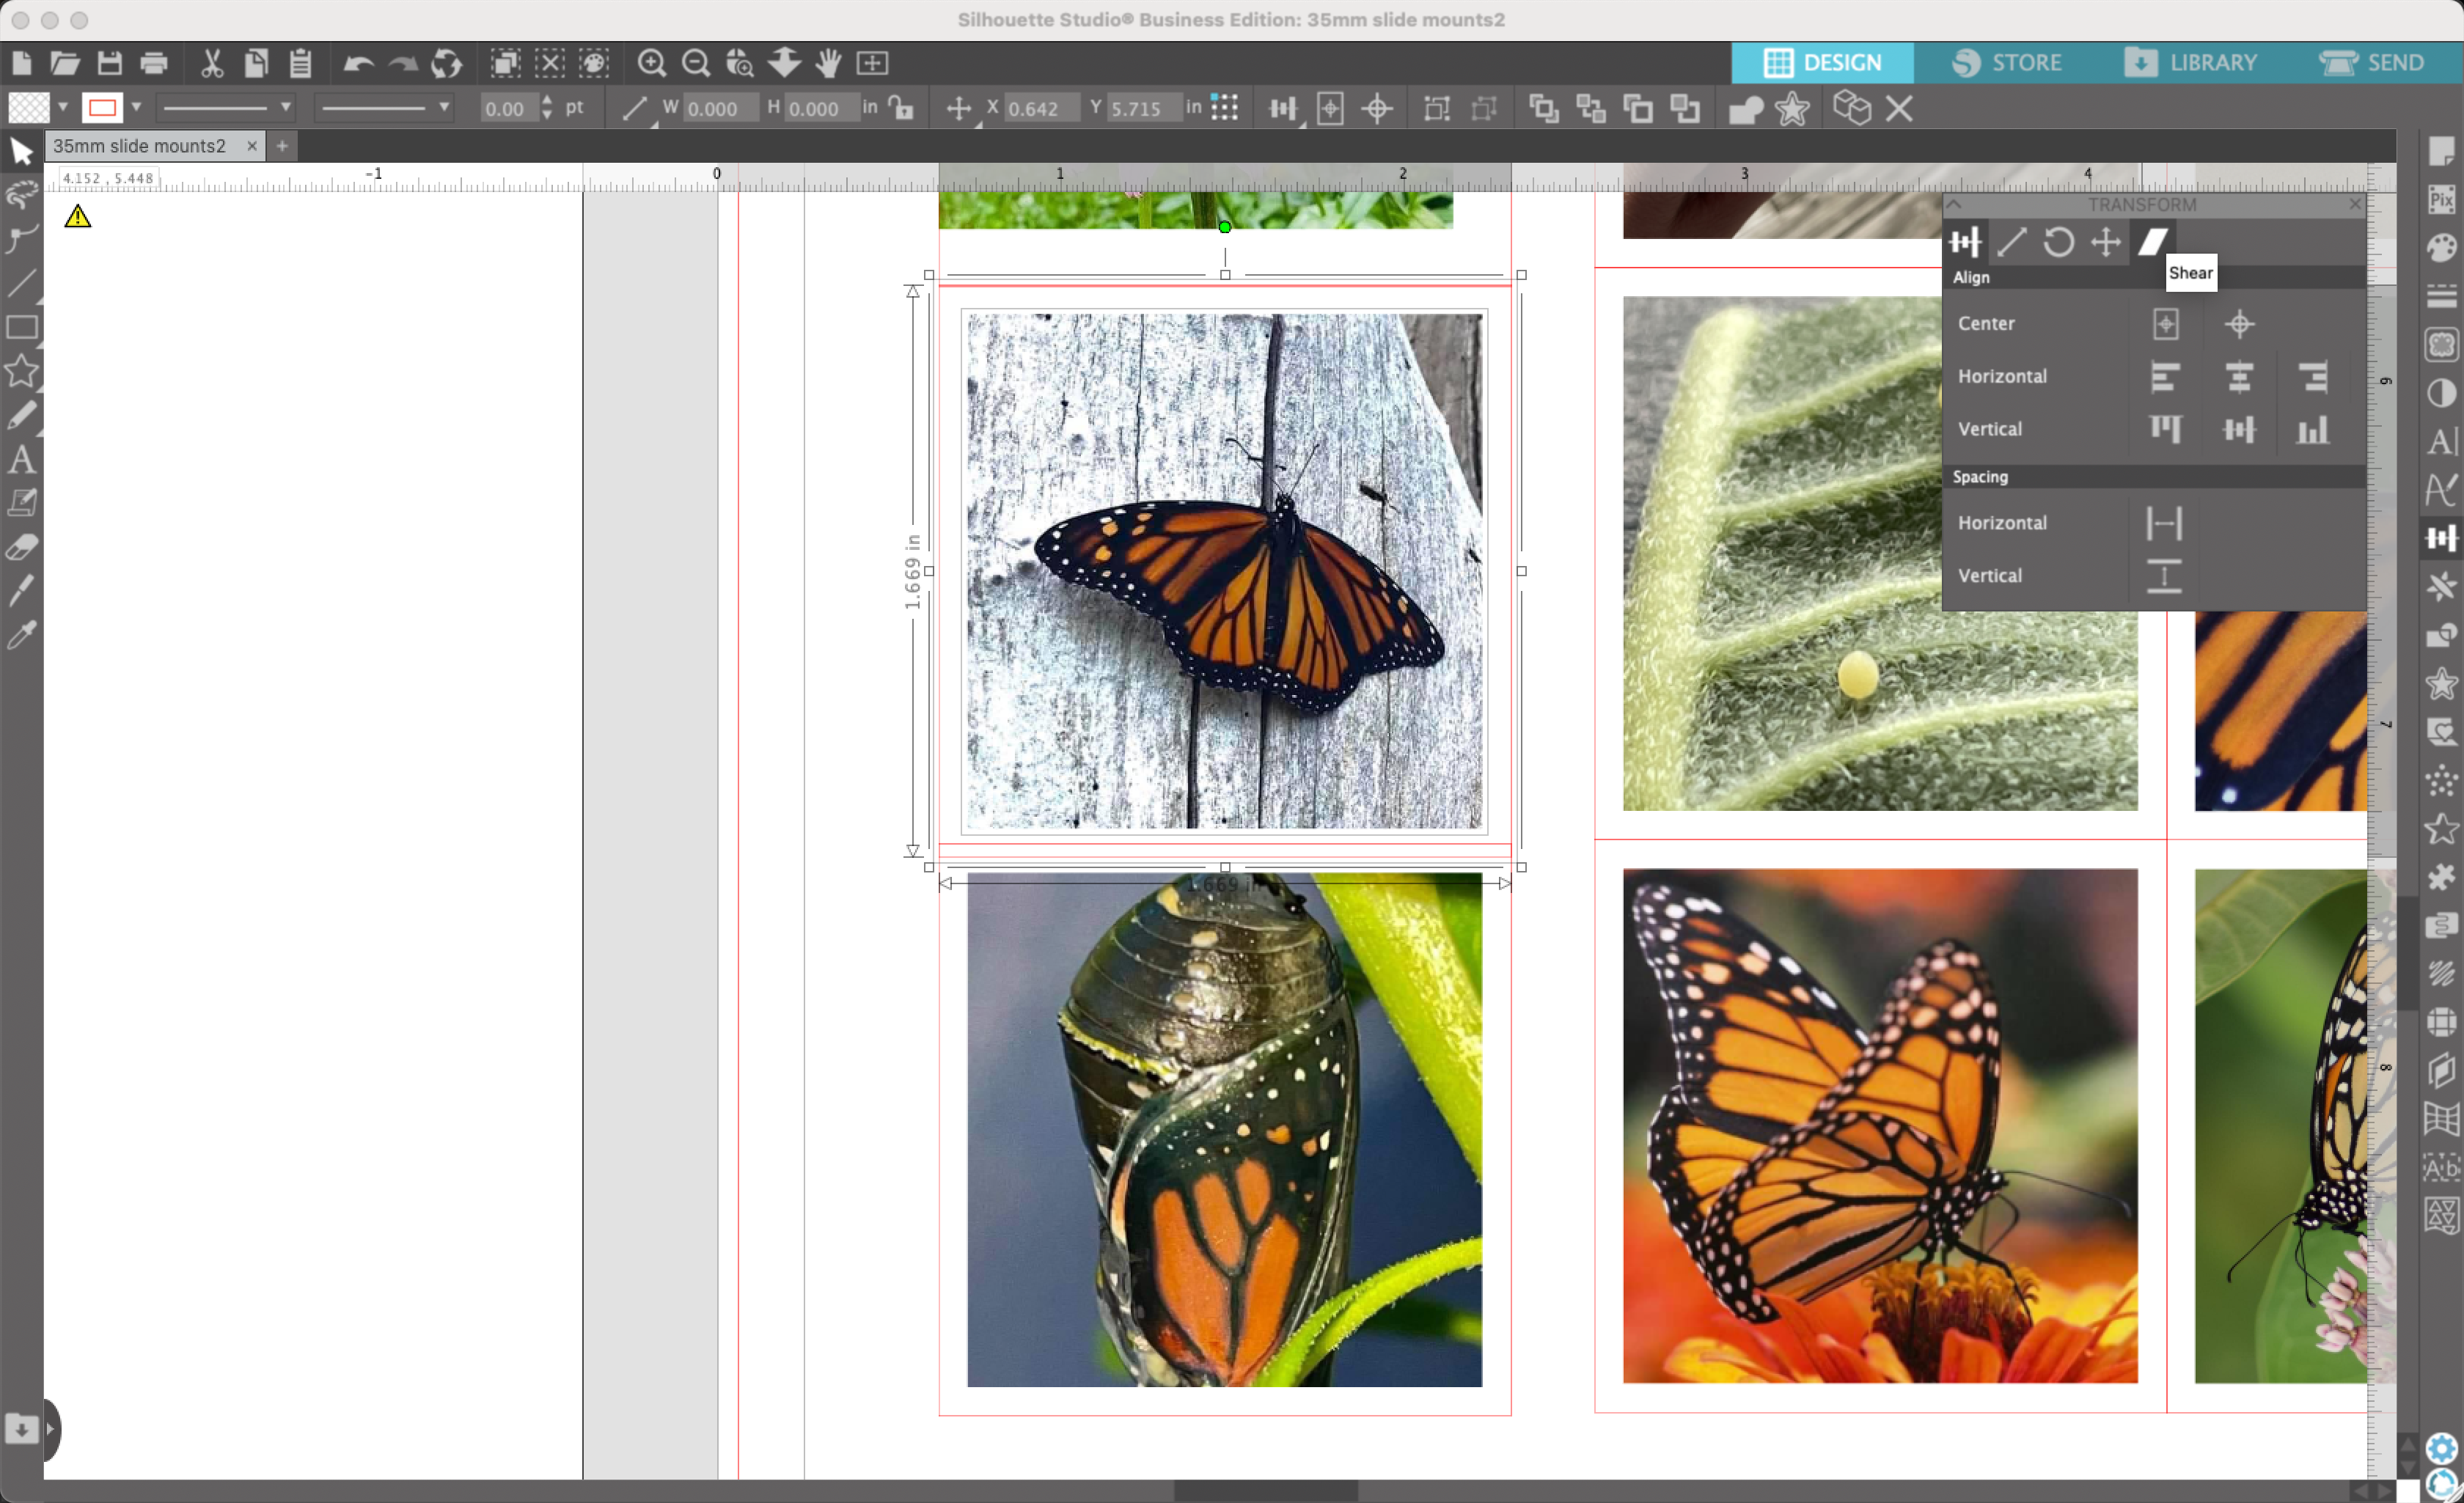The image size is (2464, 1503).
Task: Click the Redo arrow
Action: (402, 63)
